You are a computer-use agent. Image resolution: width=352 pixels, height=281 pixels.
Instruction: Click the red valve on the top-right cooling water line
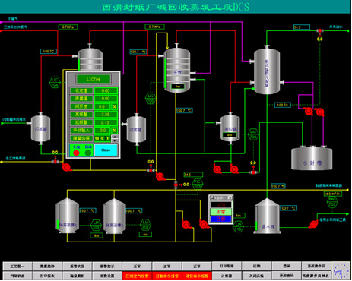(320, 31)
